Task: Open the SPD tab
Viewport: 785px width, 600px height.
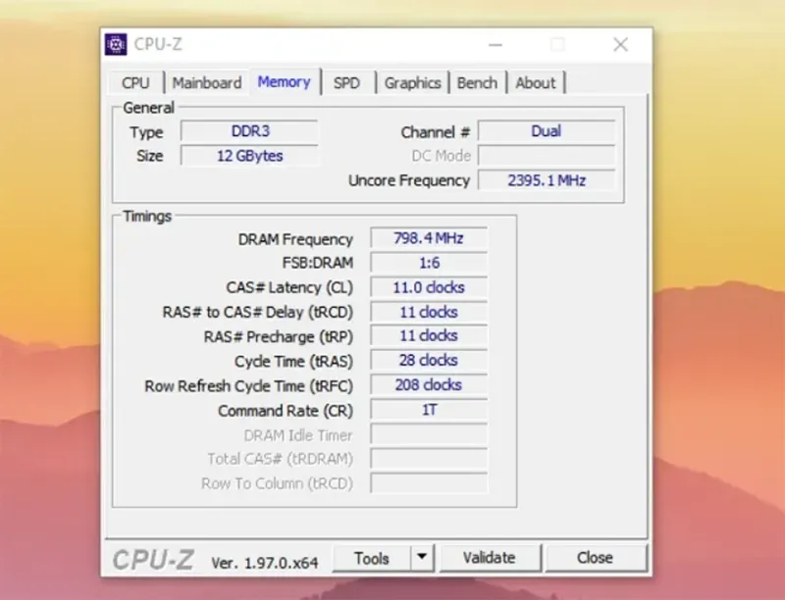Action: click(347, 82)
